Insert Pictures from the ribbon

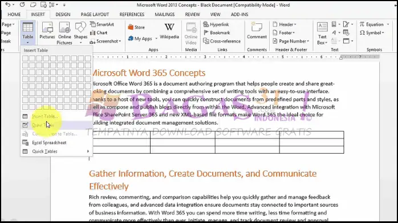47,30
